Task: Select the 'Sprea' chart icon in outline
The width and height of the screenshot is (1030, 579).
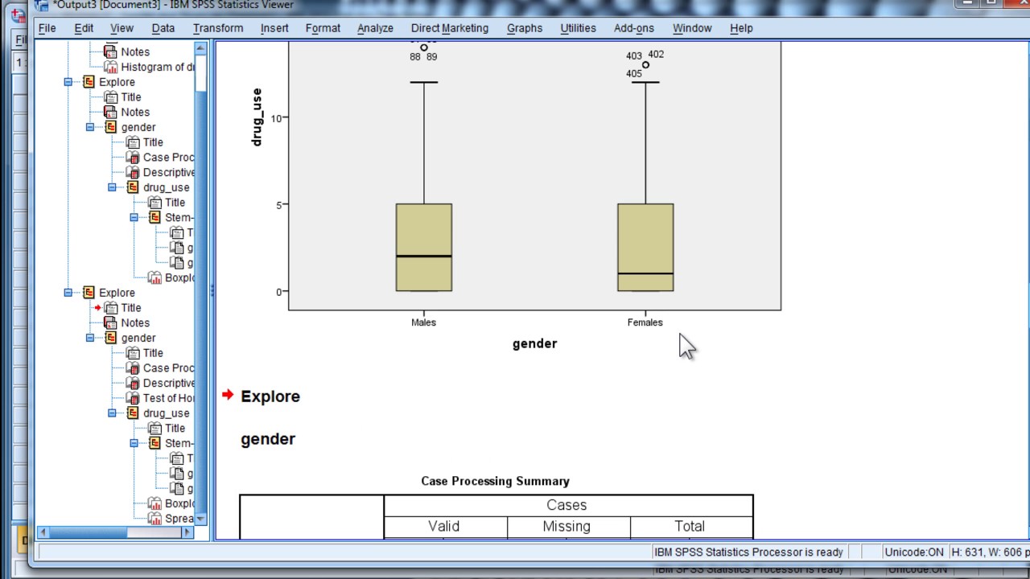Action: click(x=154, y=518)
